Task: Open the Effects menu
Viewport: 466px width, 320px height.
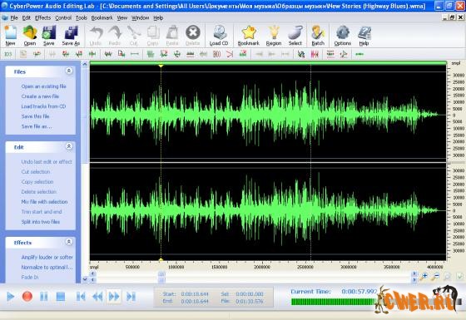Action: [x=42, y=17]
